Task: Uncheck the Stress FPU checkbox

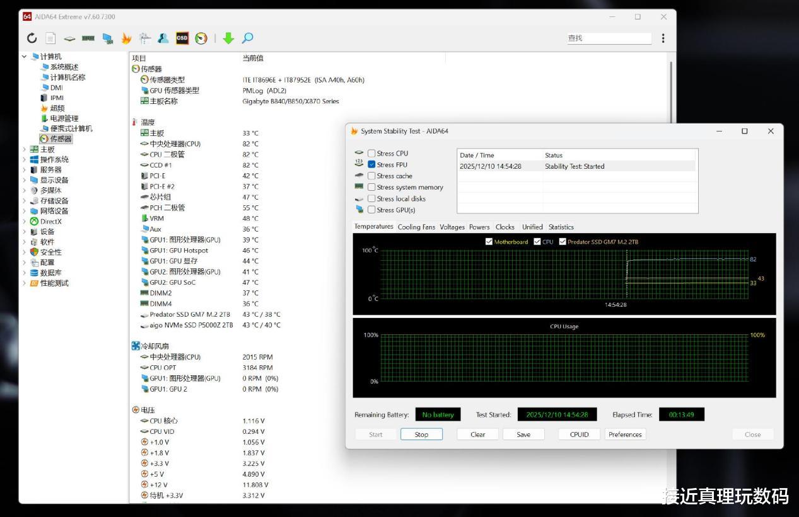Action: (371, 165)
